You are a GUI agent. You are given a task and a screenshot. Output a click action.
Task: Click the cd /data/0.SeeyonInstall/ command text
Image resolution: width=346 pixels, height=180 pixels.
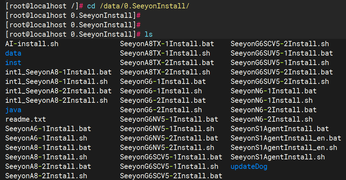tap(138, 6)
